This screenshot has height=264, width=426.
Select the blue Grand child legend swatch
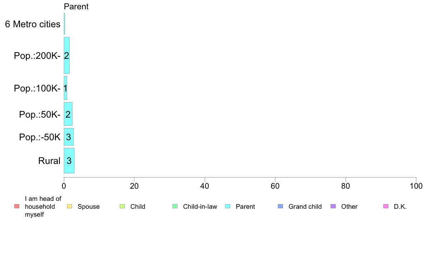coord(280,206)
